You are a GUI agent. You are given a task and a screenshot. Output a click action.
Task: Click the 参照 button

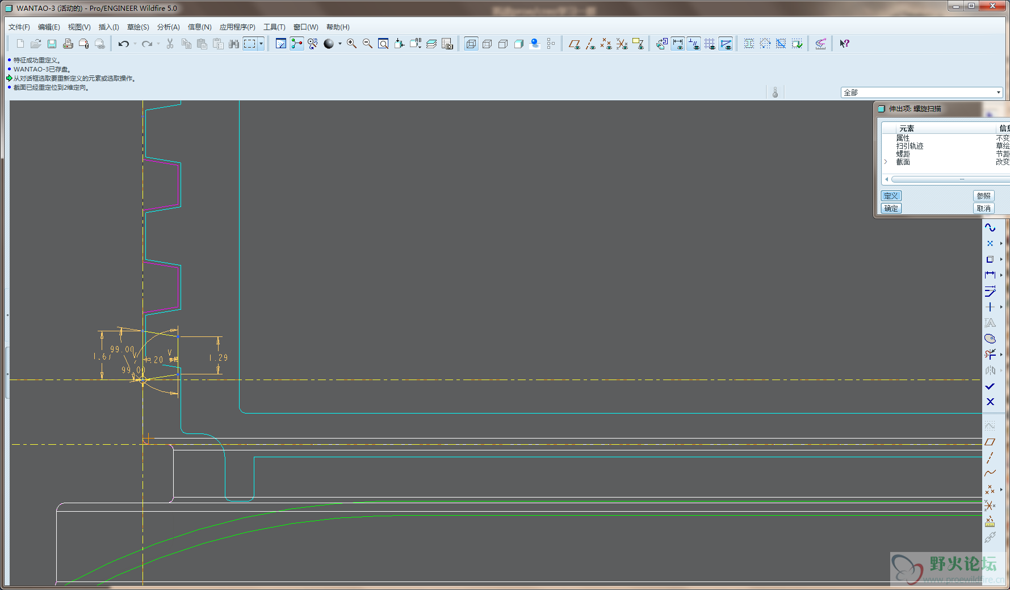[x=984, y=196]
